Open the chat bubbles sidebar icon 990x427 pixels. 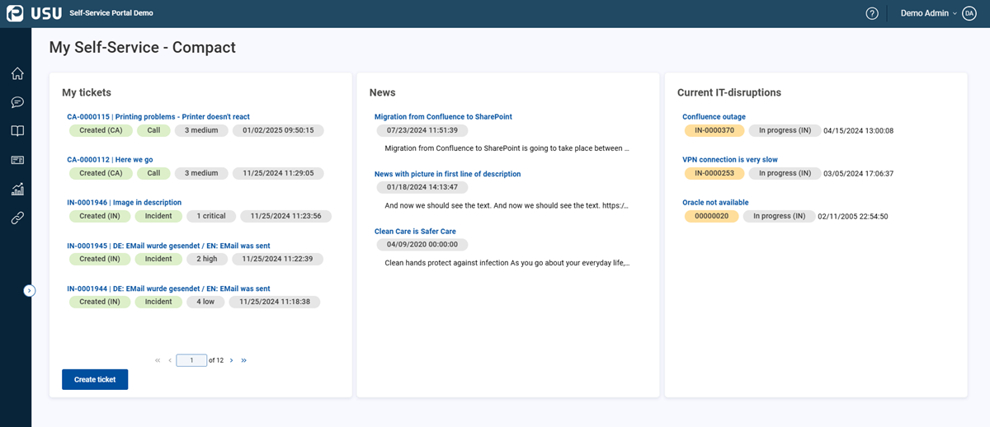[x=17, y=102]
